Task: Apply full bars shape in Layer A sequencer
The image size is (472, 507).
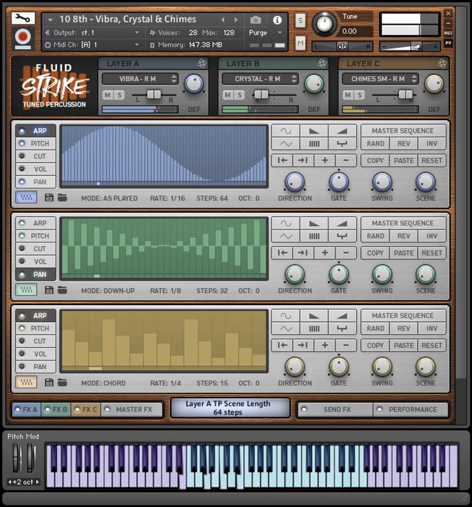Action: [x=314, y=144]
